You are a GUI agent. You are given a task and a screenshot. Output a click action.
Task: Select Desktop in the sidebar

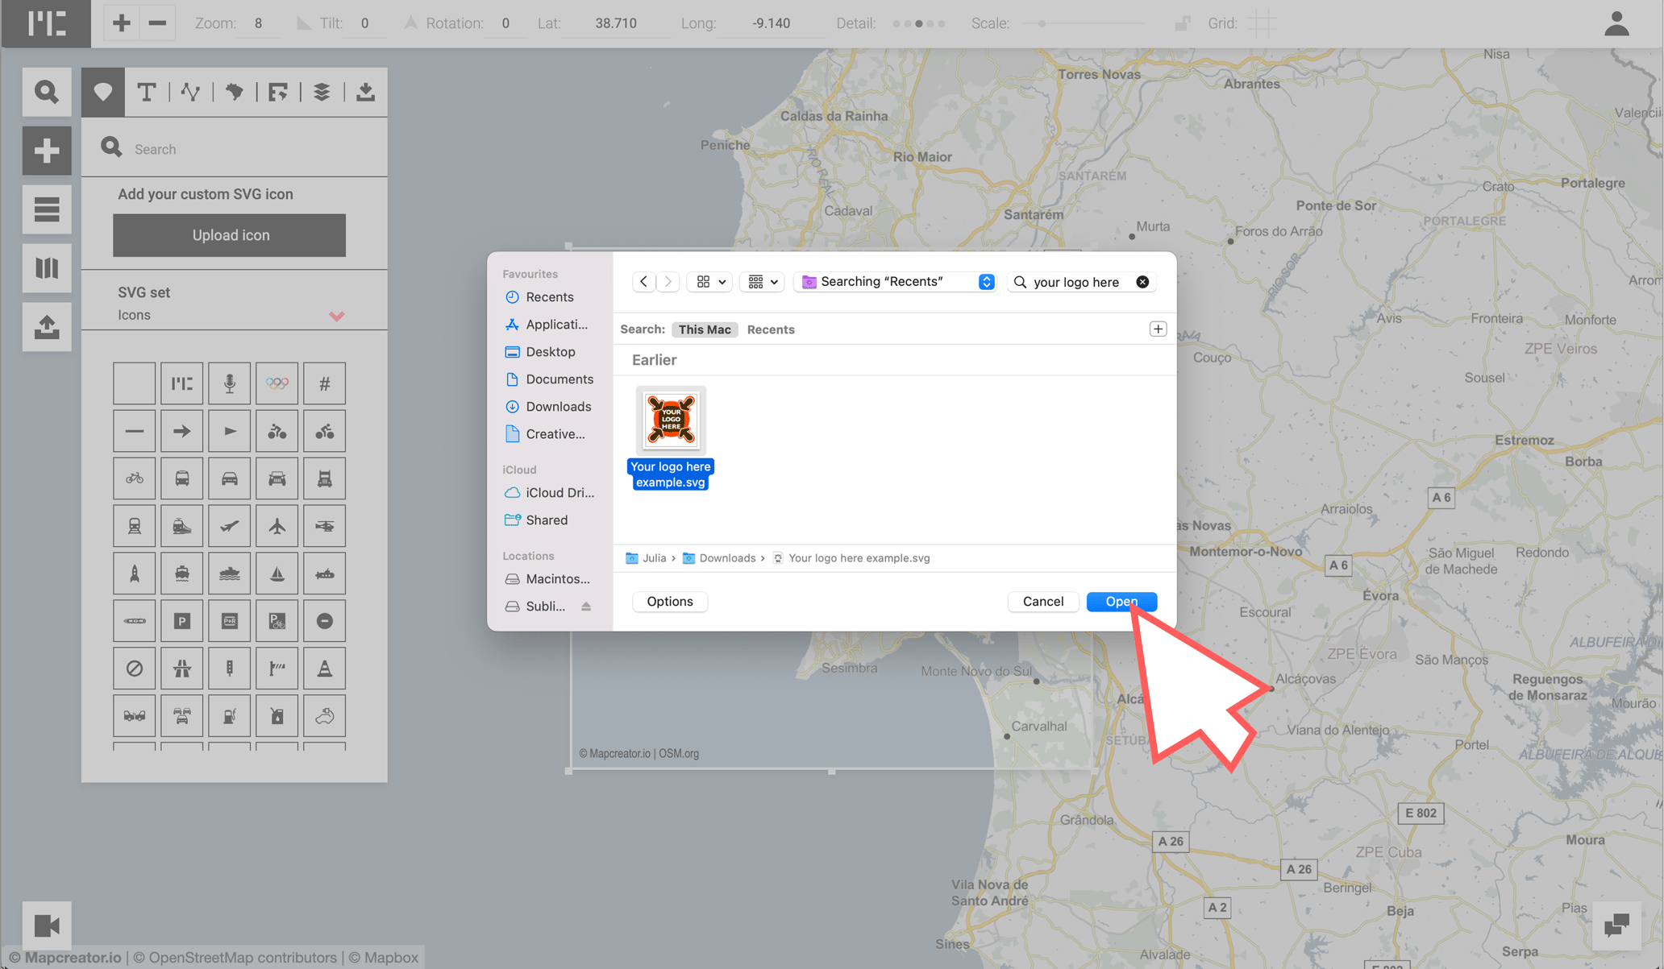click(x=550, y=352)
